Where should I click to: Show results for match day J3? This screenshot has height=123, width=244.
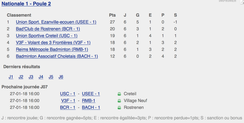pos(31,77)
